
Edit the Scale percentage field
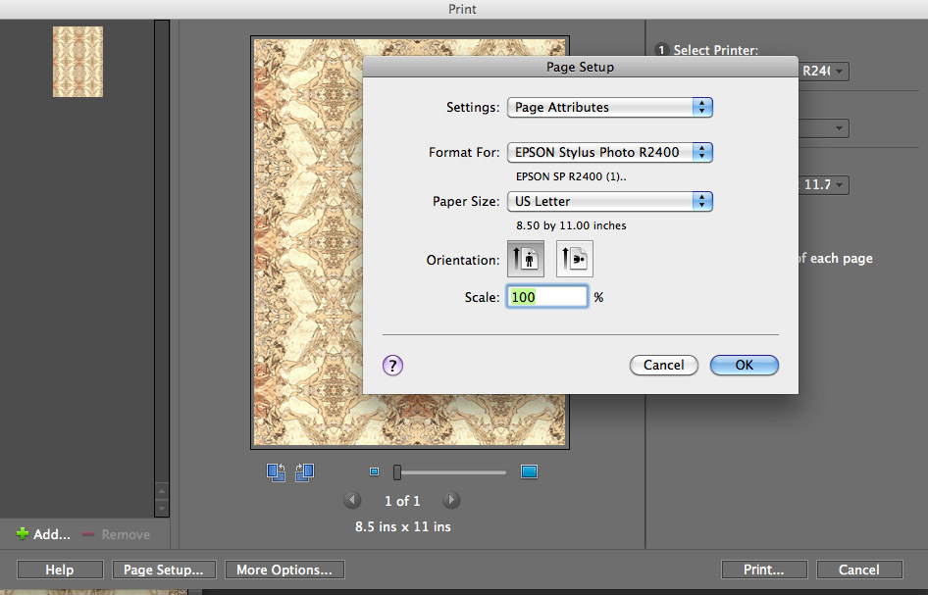coord(546,296)
